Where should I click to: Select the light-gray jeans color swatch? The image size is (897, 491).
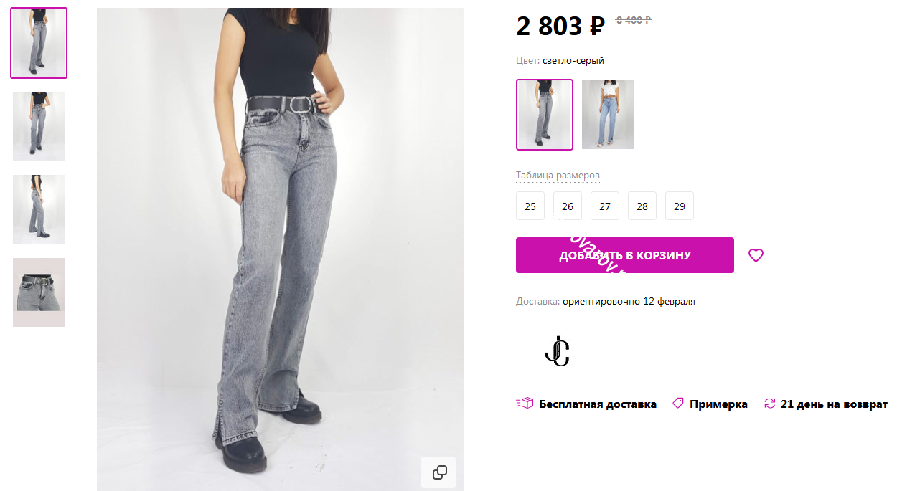coord(545,115)
